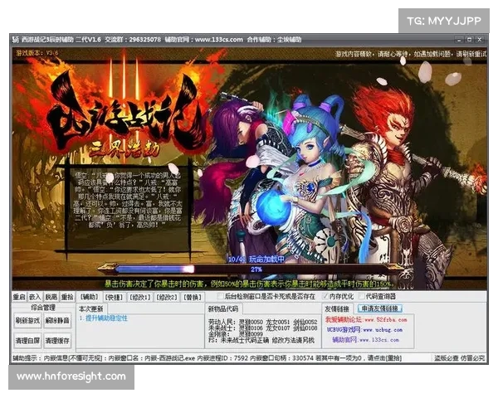The image size is (498, 398).
Task: Switch to the [快捷] tab
Action: click(114, 298)
